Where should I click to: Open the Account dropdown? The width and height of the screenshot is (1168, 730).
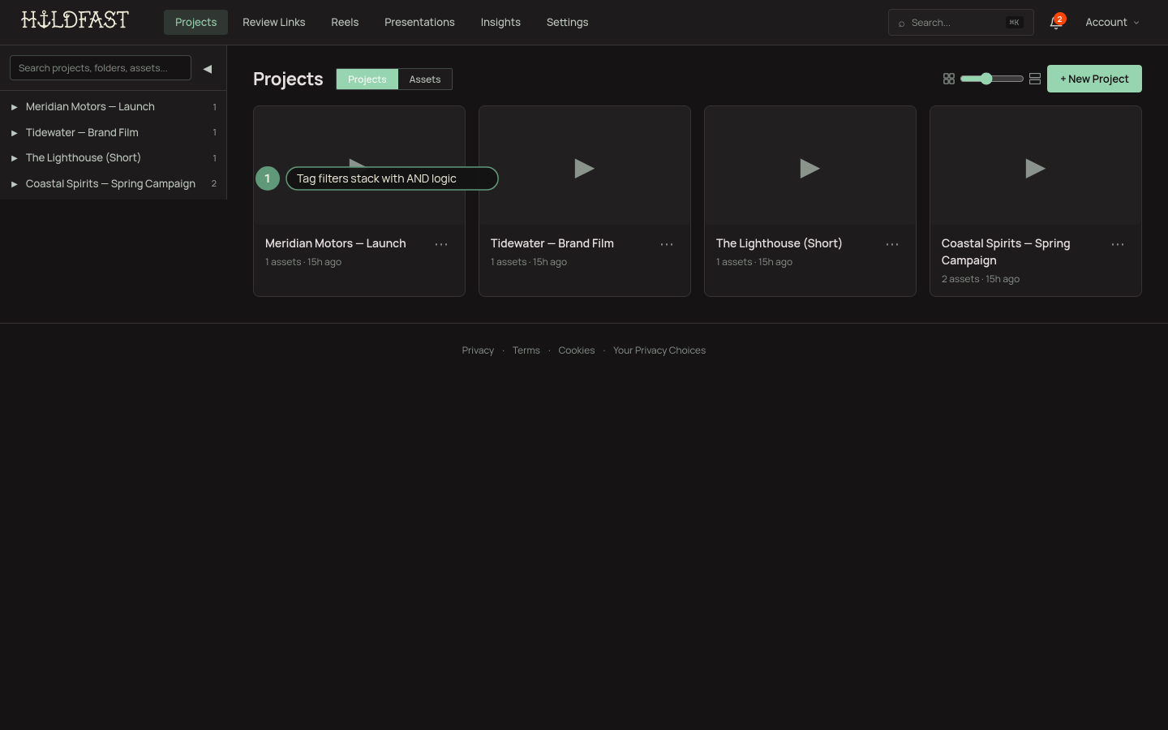[x=1112, y=23]
